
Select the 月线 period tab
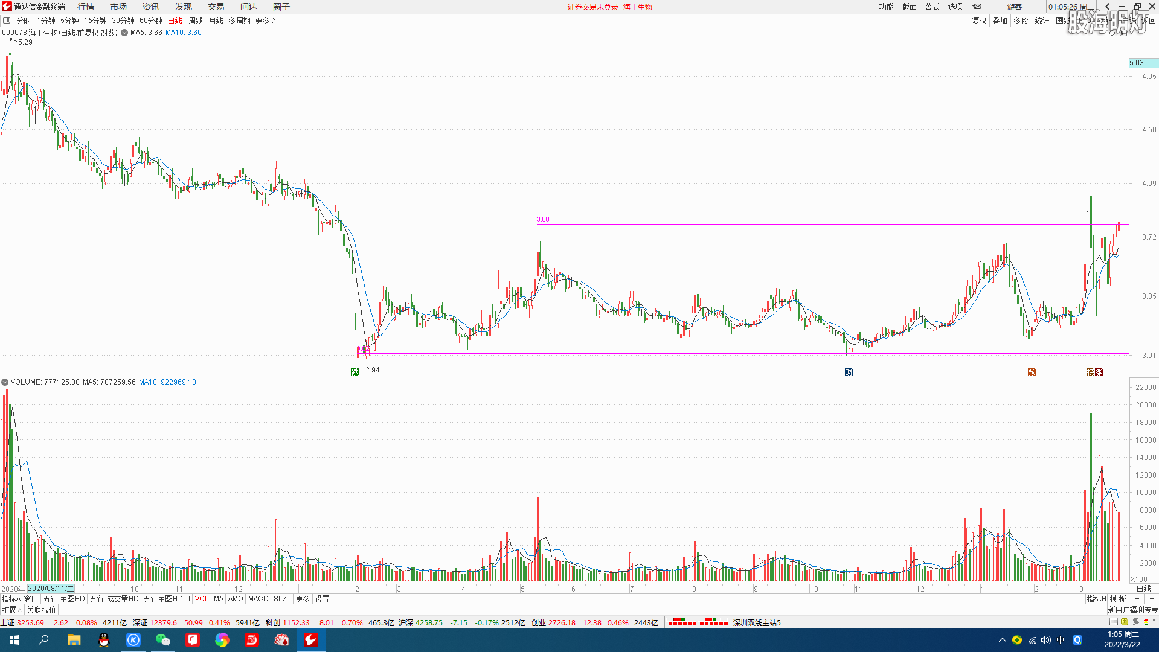pos(216,21)
